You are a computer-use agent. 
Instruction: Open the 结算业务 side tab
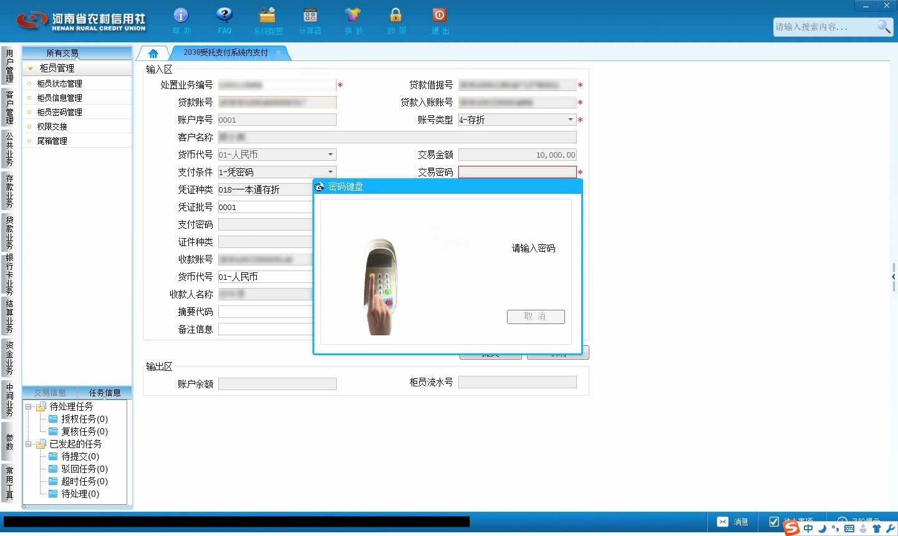[9, 316]
